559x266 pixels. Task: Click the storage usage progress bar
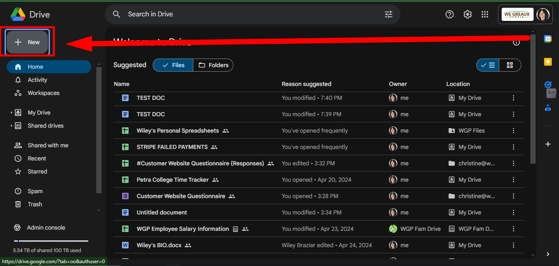click(51, 241)
